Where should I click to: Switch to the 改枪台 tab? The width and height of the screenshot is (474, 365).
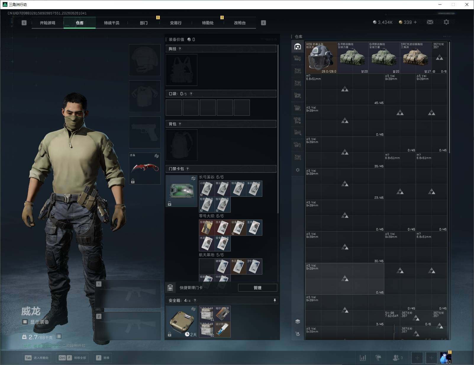[x=240, y=23]
